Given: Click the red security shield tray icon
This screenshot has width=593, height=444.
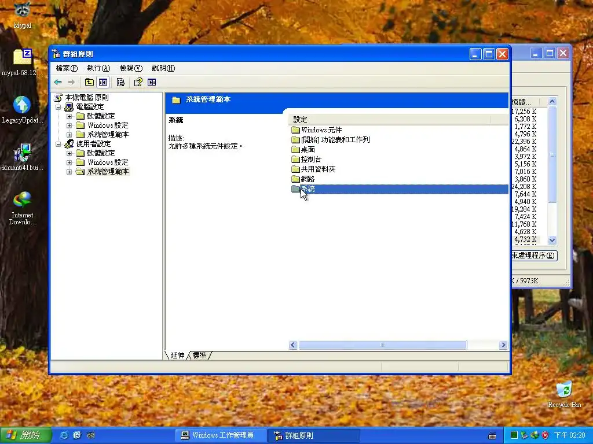Looking at the screenshot, I should (545, 435).
